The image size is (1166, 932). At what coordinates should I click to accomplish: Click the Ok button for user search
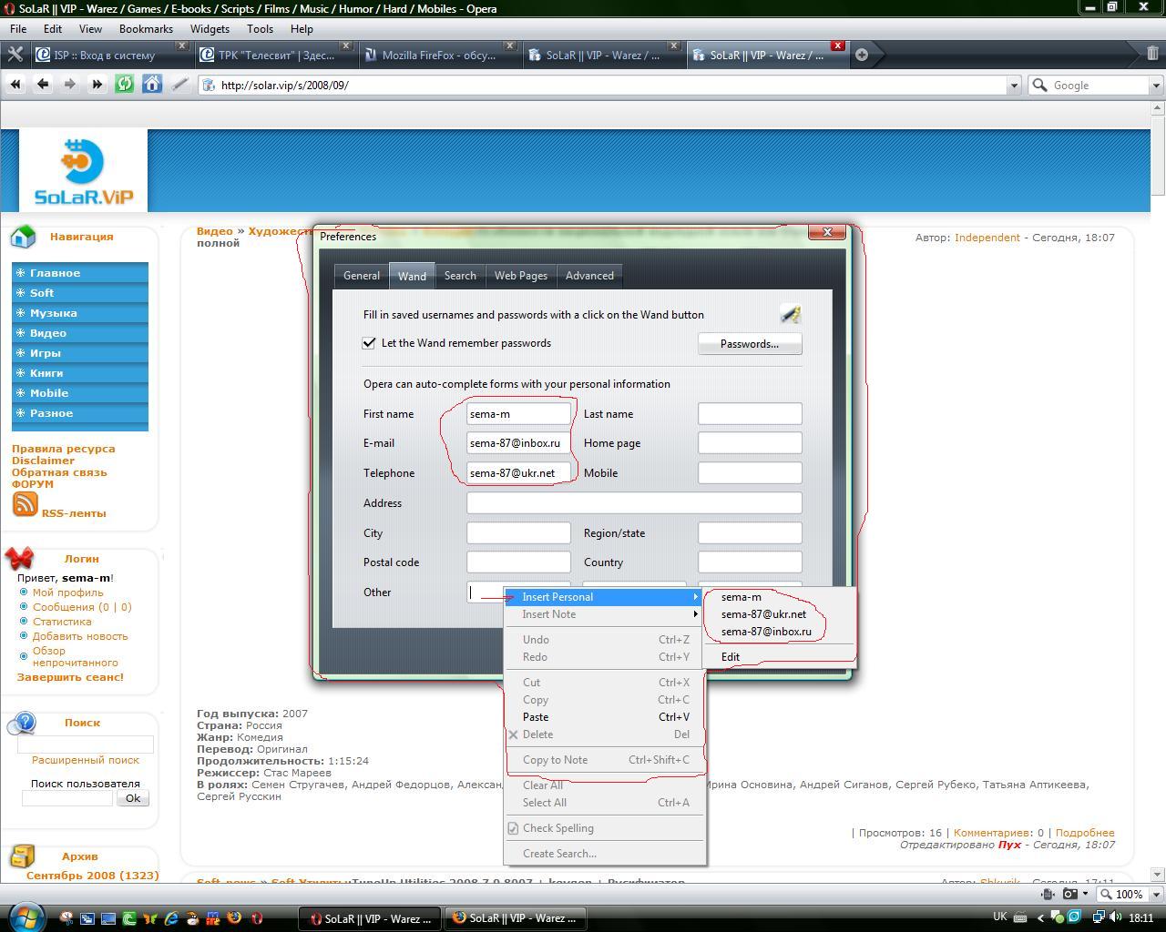click(x=132, y=798)
